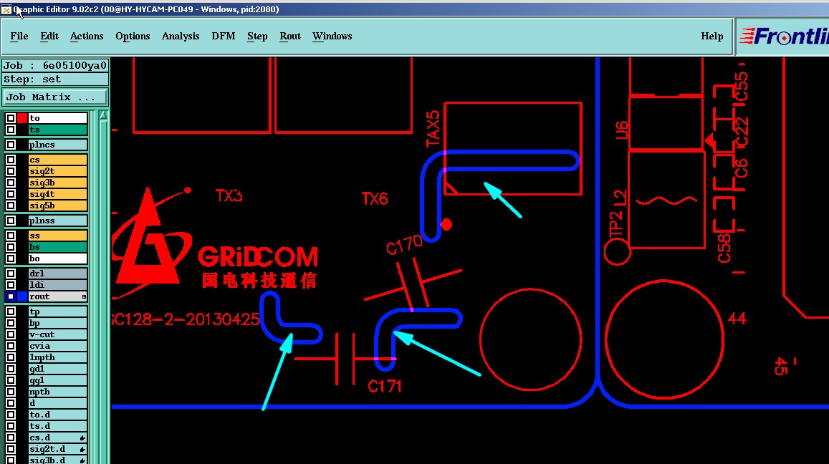829x464 pixels.
Task: Select layer name 'plnss'
Action: [57, 221]
